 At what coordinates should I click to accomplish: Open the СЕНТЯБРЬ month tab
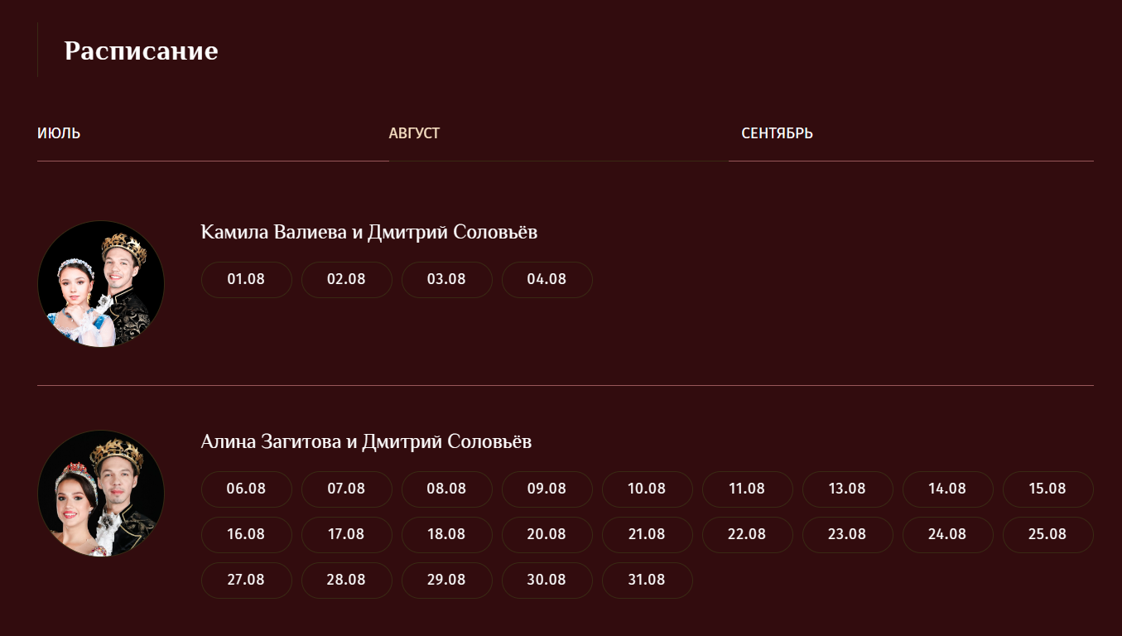(777, 133)
